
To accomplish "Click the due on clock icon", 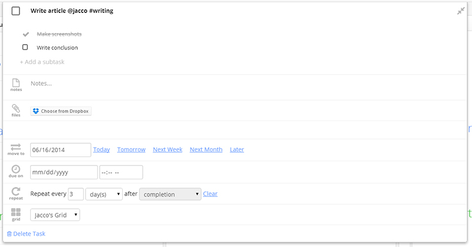I will (16, 169).
